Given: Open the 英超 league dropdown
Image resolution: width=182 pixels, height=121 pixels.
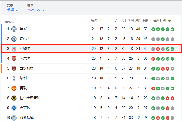Looking at the screenshot, I should (x=13, y=10).
